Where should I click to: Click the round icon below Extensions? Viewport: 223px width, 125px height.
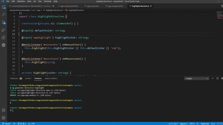(x=3, y=45)
